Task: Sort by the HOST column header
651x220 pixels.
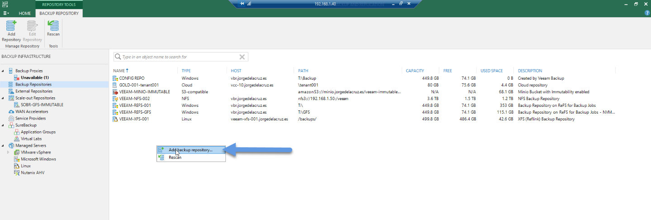Action: tap(236, 71)
